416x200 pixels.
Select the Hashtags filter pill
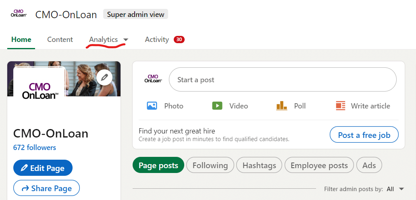[259, 165]
